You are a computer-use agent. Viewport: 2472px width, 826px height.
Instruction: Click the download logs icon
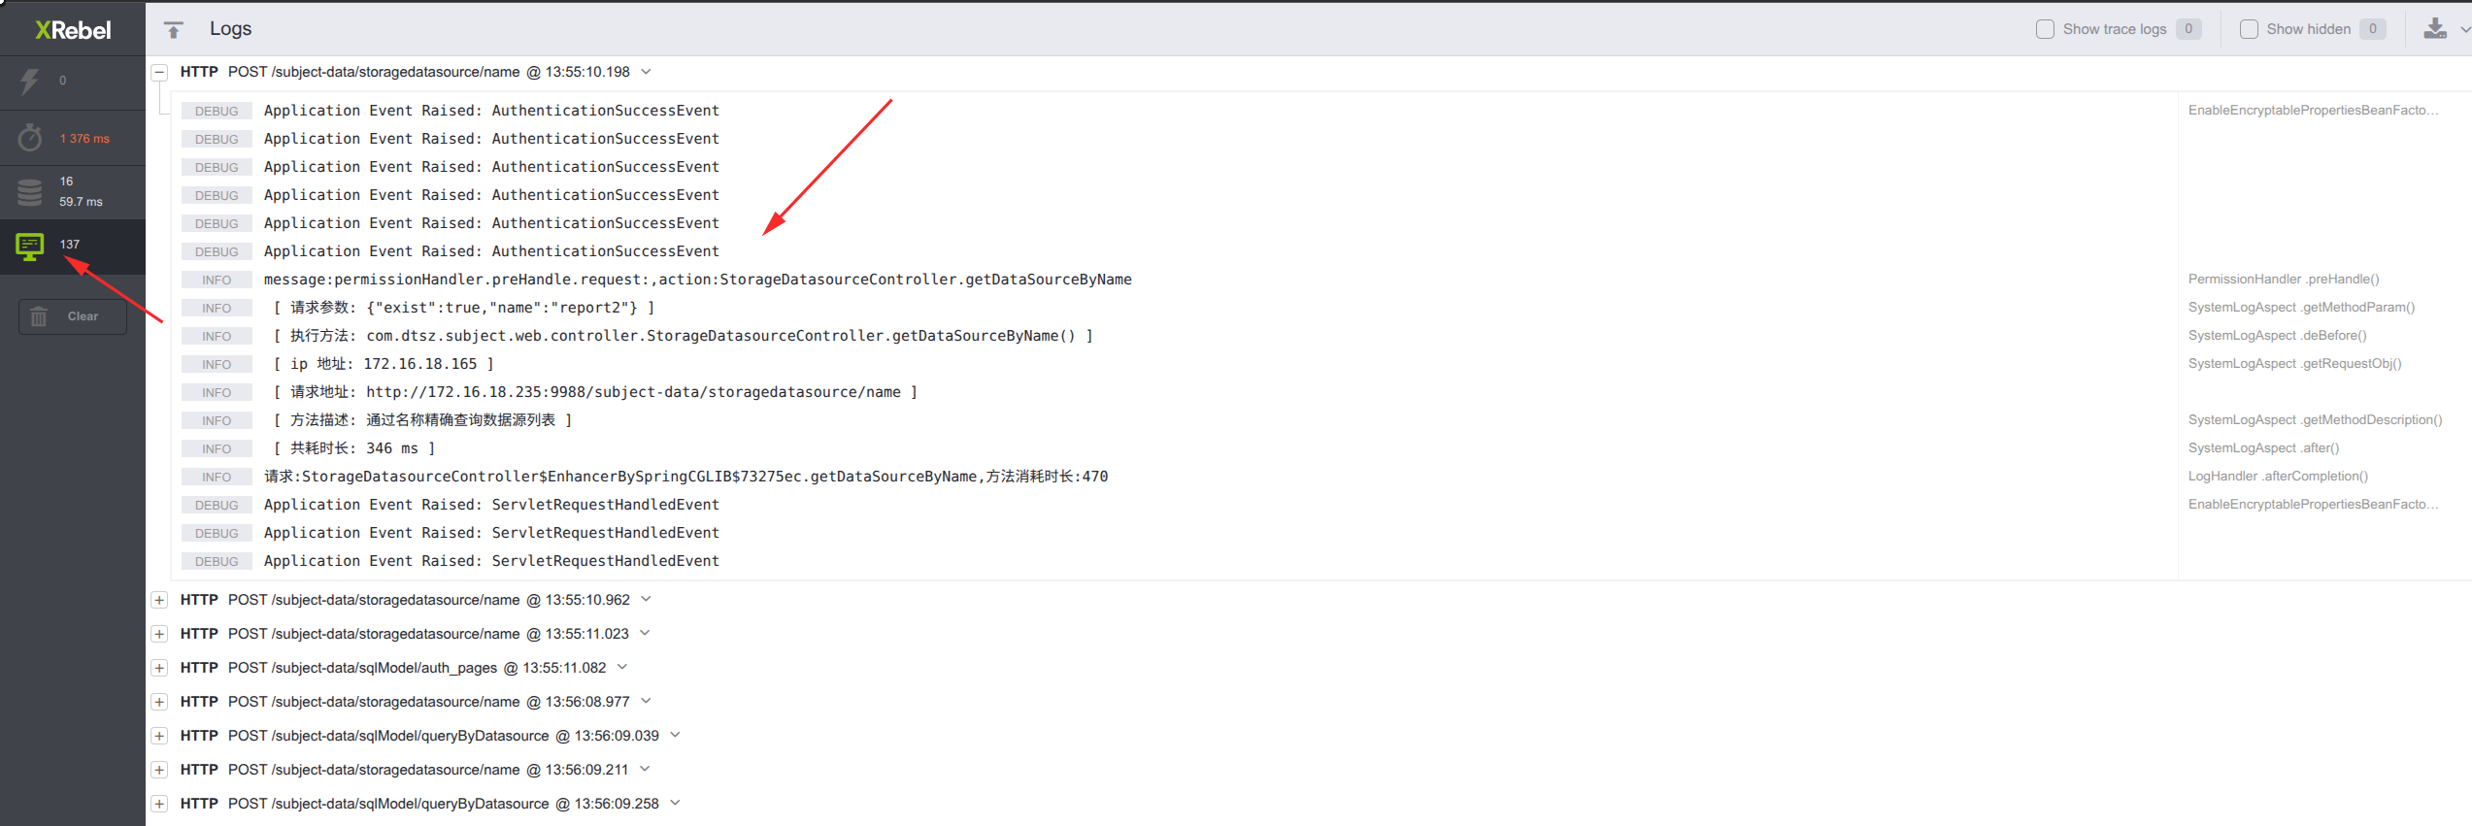tap(2434, 29)
